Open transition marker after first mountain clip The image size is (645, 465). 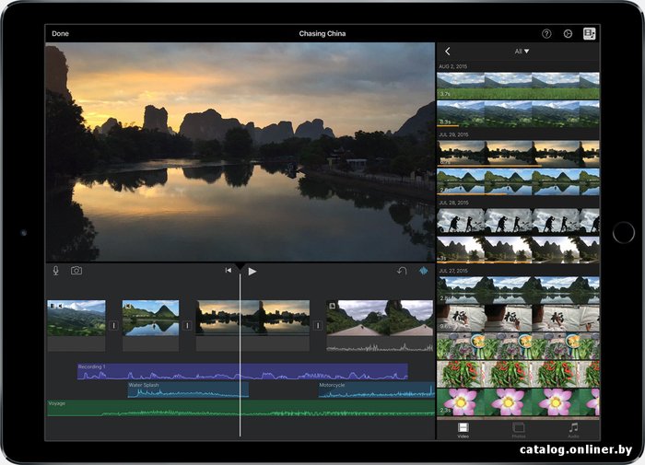[x=114, y=325]
